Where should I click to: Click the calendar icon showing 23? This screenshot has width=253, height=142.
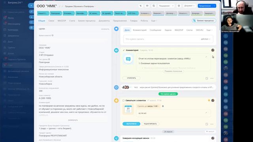click(x=128, y=109)
